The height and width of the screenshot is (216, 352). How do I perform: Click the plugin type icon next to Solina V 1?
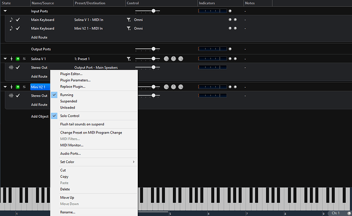tap(11, 59)
